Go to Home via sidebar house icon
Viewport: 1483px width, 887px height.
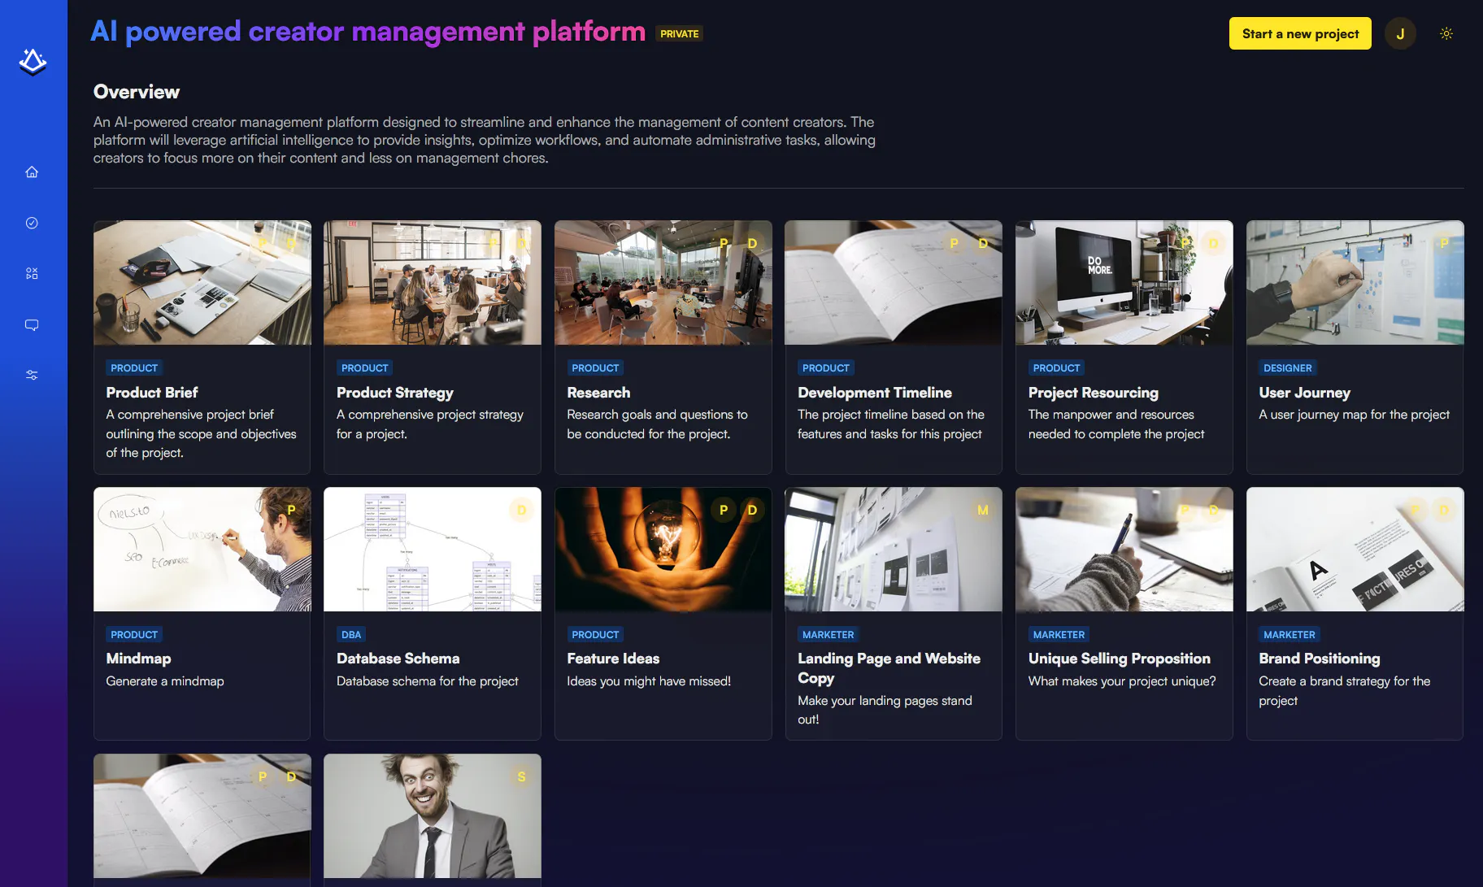32,172
